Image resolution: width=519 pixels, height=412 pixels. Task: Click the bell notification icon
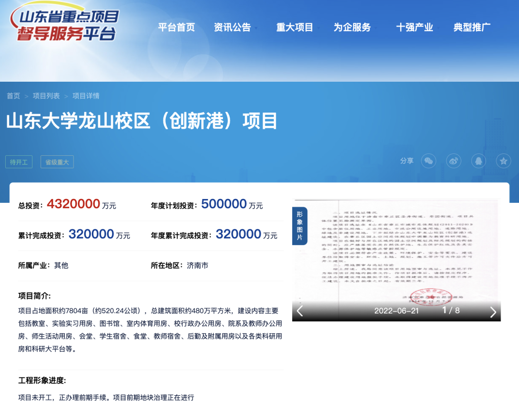coord(479,161)
